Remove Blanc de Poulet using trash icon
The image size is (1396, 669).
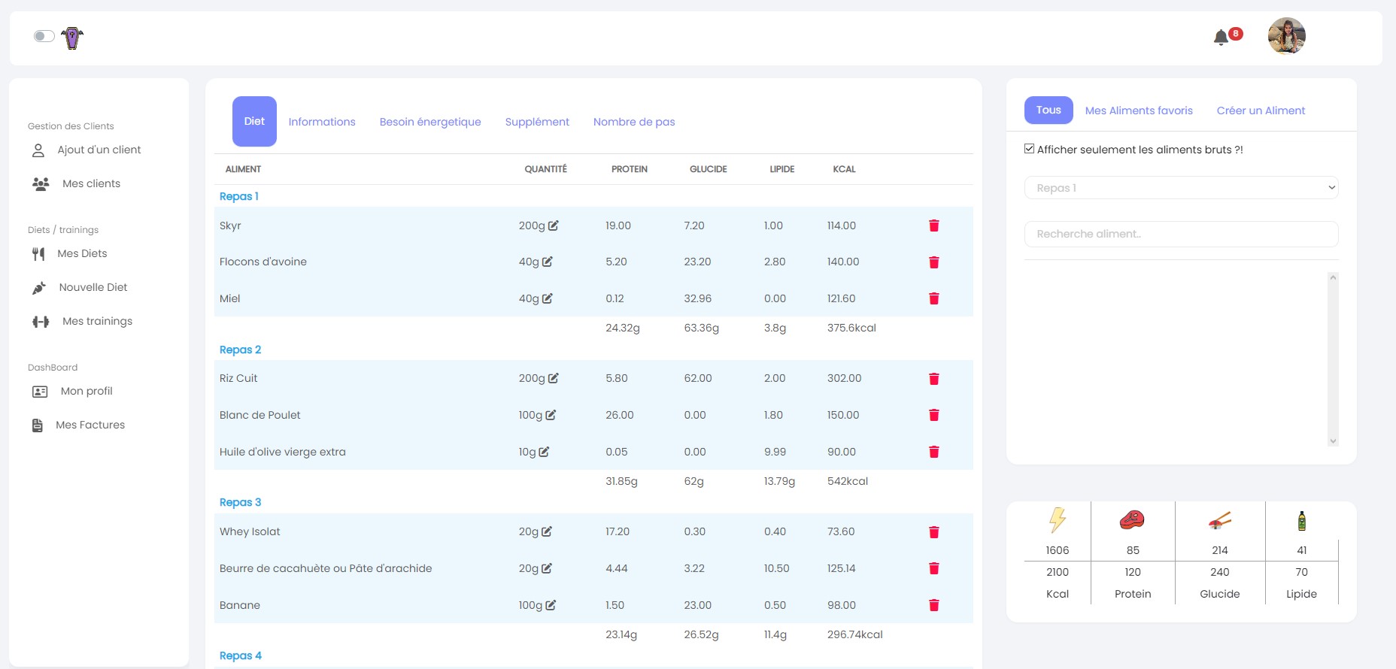(x=933, y=415)
